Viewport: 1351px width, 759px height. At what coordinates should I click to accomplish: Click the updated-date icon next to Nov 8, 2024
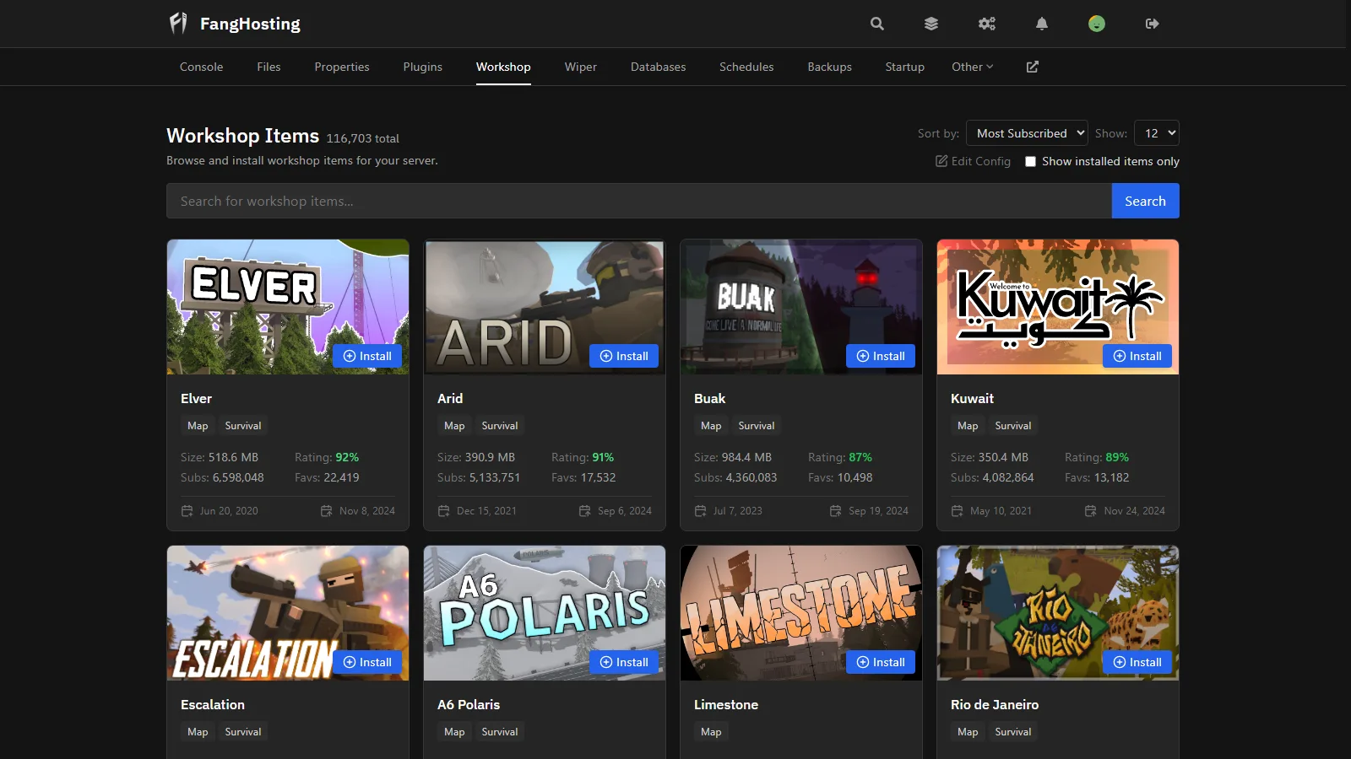tap(327, 511)
